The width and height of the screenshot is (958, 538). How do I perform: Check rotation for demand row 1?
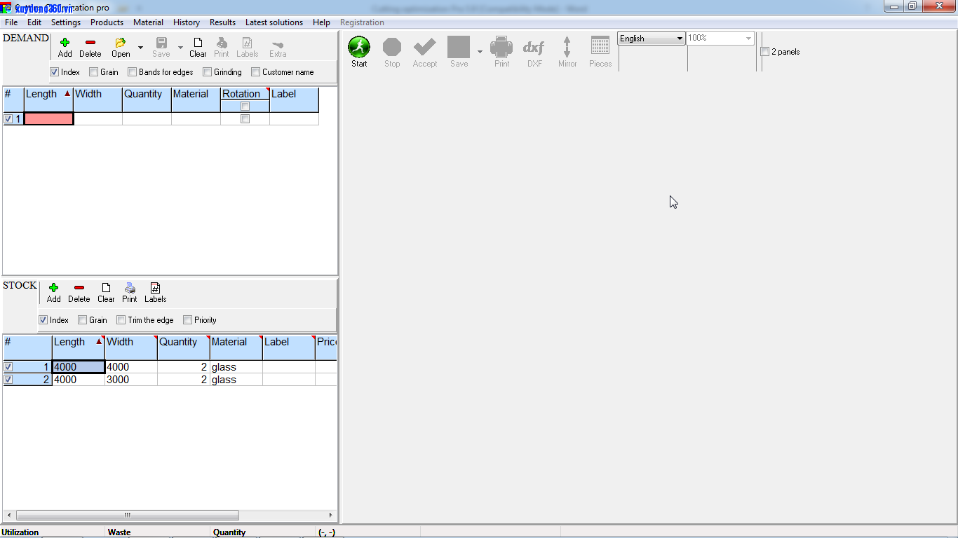245,119
